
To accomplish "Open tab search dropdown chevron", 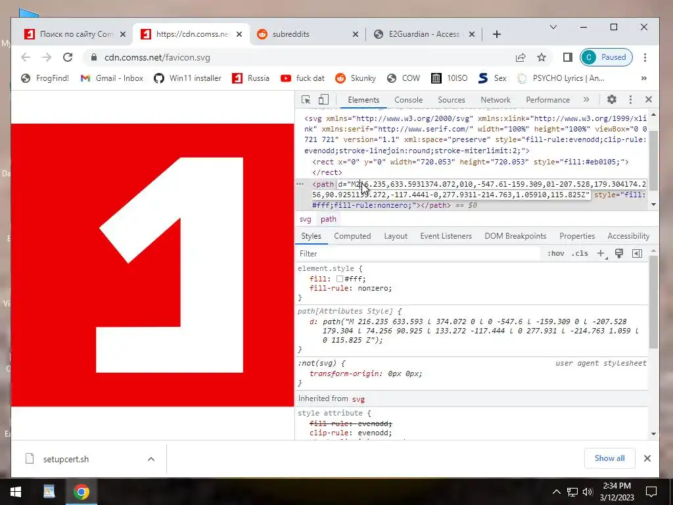I will [x=553, y=27].
